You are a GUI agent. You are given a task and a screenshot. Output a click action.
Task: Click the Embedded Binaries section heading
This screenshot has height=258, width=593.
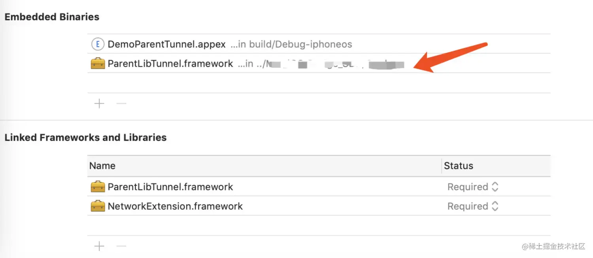pyautogui.click(x=52, y=17)
